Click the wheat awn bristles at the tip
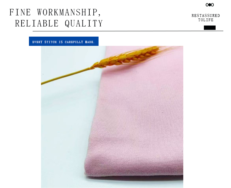 (x=169, y=48)
